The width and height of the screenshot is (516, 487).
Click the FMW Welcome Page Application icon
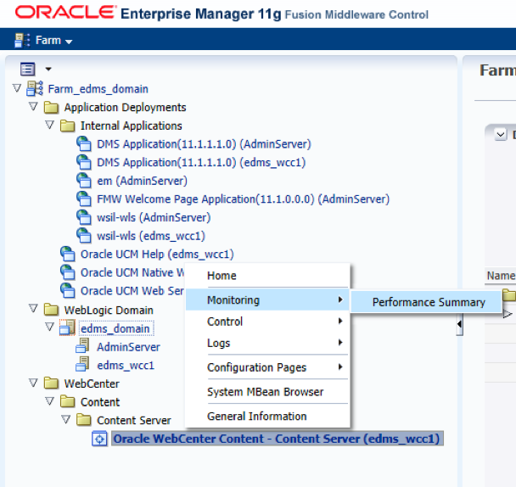pyautogui.click(x=83, y=199)
